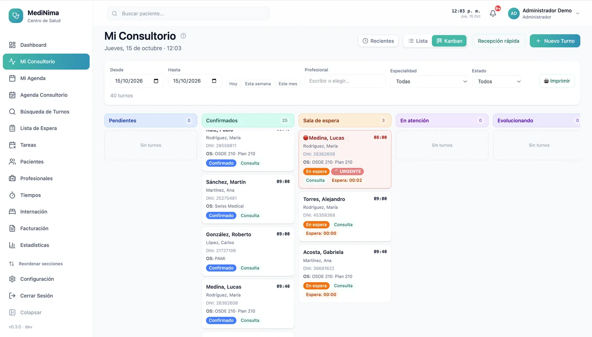
Task: Click the search magnifier icon in patient search
Action: [x=115, y=13]
